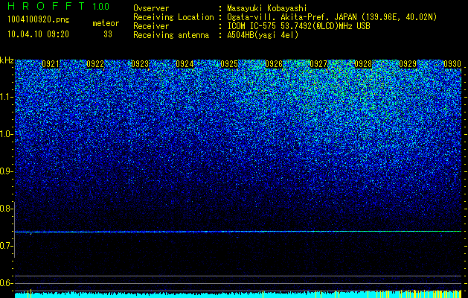Select the ICOM IC-575 receiver details

pyautogui.click(x=298, y=26)
